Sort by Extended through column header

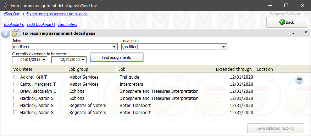coord(234,69)
